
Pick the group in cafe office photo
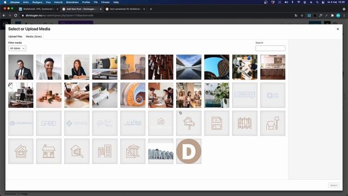pos(189,95)
